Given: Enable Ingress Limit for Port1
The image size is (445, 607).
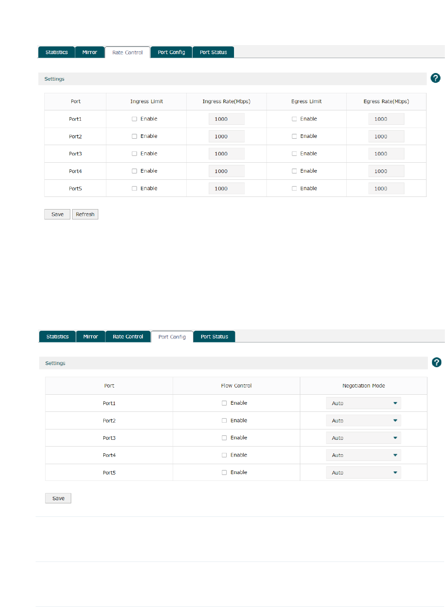Looking at the screenshot, I should [134, 119].
